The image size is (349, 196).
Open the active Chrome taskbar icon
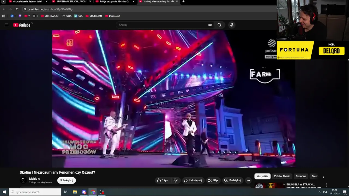tap(93, 192)
